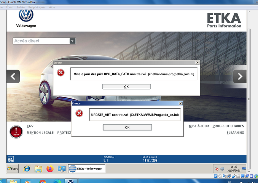
Task: Click the PROTECT... link beside Mention légale
Action: pos(64,133)
